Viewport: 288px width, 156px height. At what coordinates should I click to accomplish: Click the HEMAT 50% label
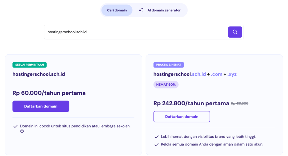click(x=166, y=85)
